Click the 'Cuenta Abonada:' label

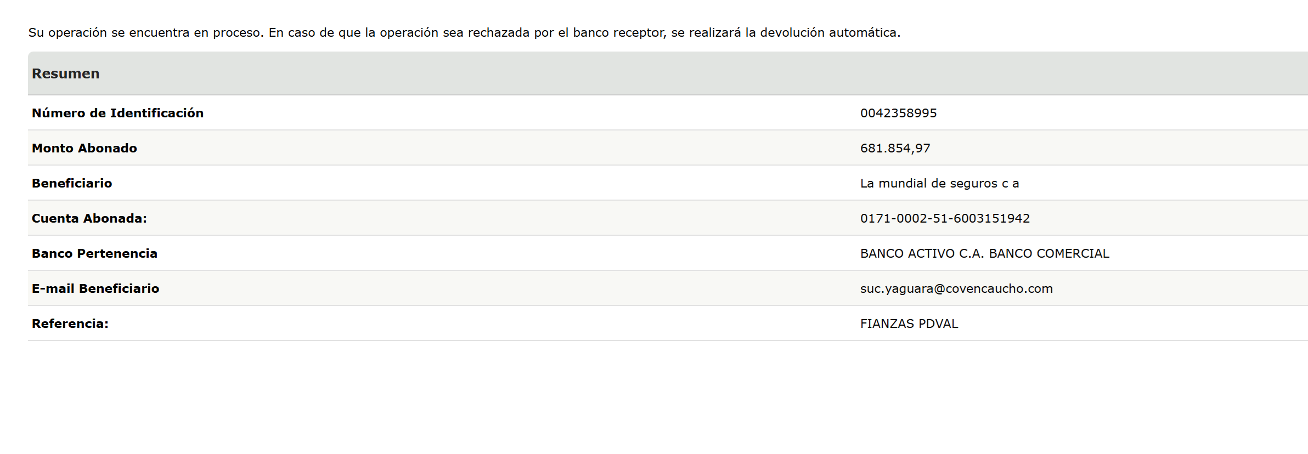point(89,218)
